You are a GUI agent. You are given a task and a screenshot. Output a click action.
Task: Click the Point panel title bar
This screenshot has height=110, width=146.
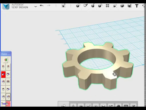[x=6, y=54]
